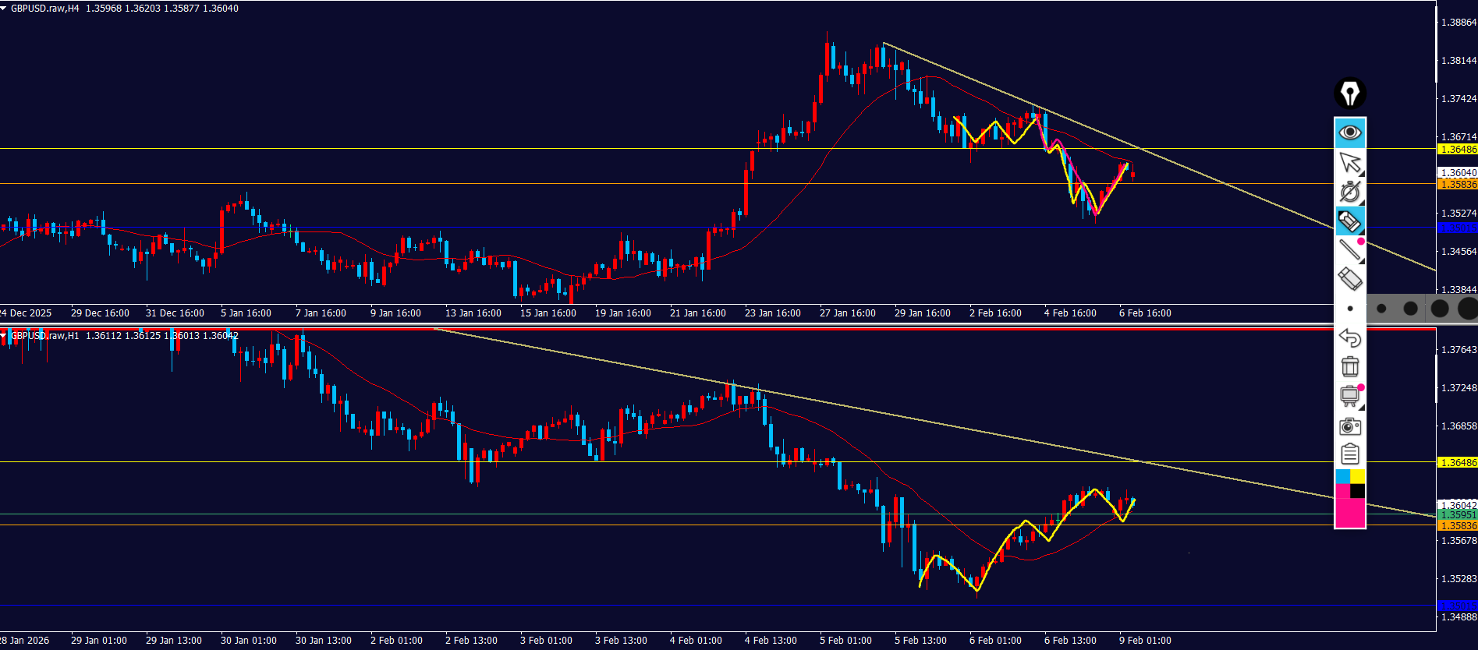The image size is (1478, 650).
Task: Expand the GBPUSD.raw,H4 chart title arrow
Action: (5, 9)
